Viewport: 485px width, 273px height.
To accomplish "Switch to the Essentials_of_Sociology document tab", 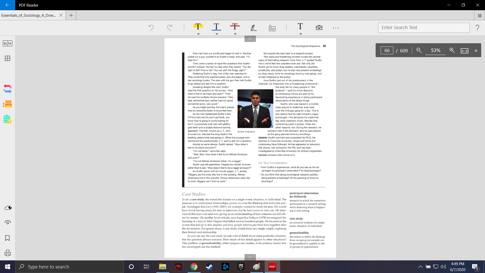I will coord(29,15).
